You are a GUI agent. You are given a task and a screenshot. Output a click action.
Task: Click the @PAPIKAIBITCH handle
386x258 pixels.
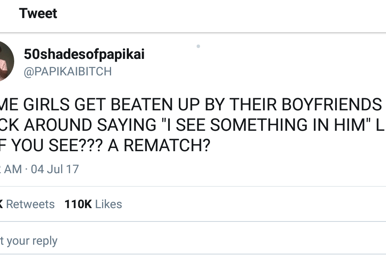pyautogui.click(x=68, y=71)
